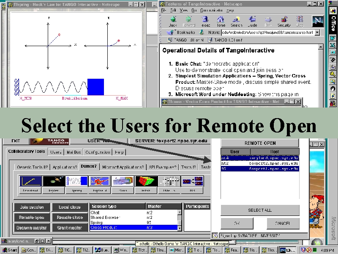The height and width of the screenshot is (254, 338).
Task: Reload the page in Netscape
Action: 206,22
